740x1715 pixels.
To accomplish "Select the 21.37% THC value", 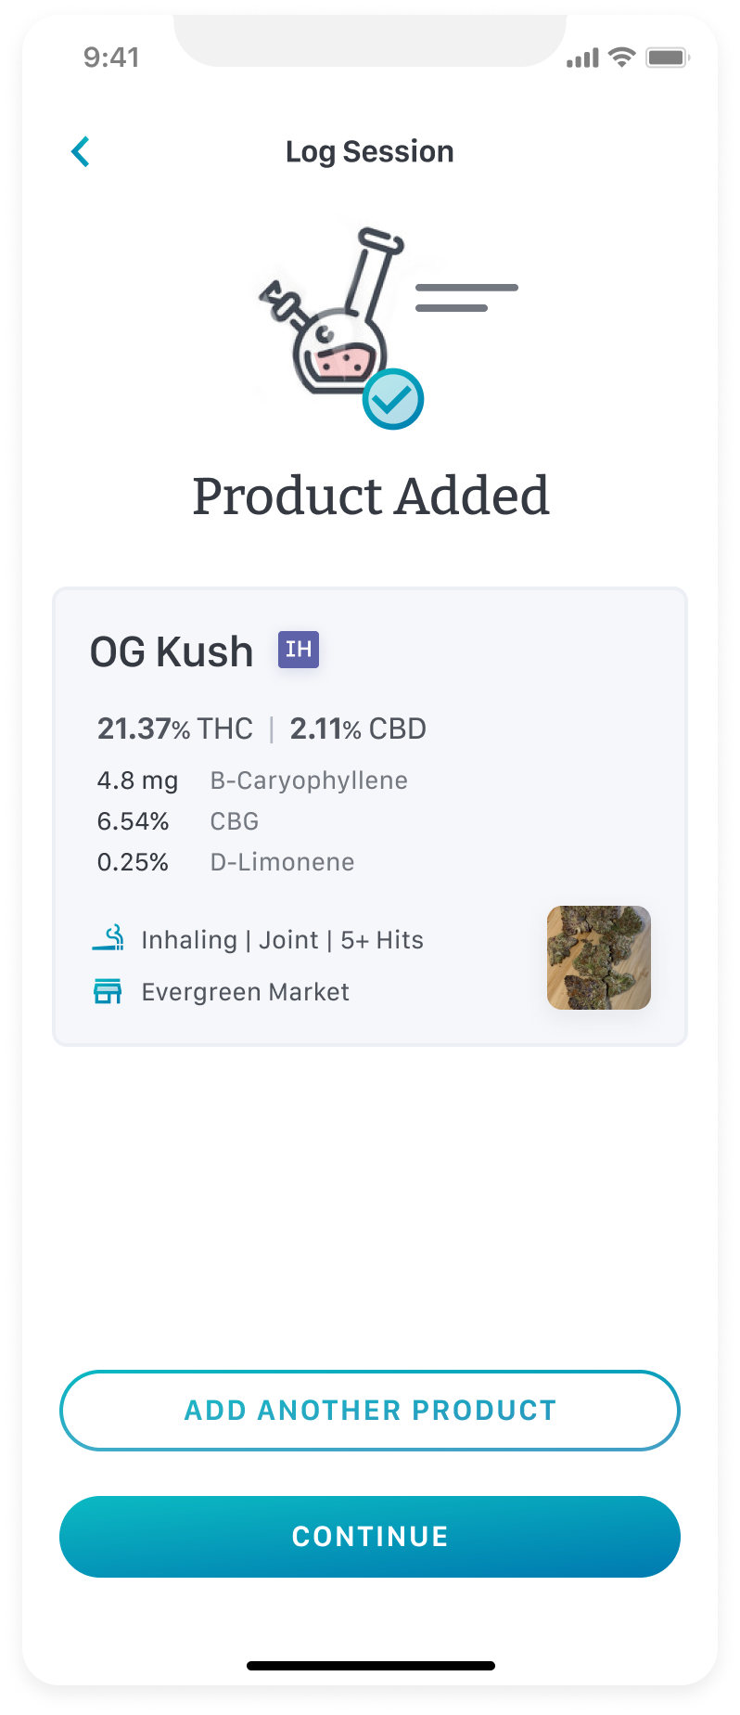I will [x=175, y=729].
